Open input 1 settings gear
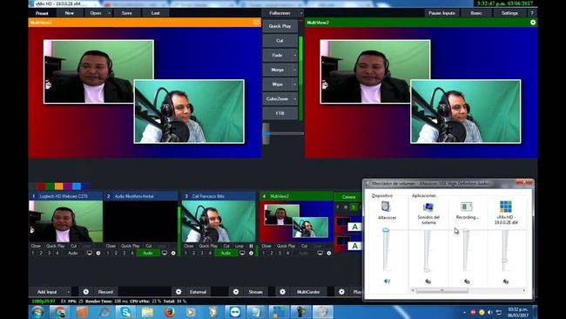566x319 pixels. pos(98,253)
